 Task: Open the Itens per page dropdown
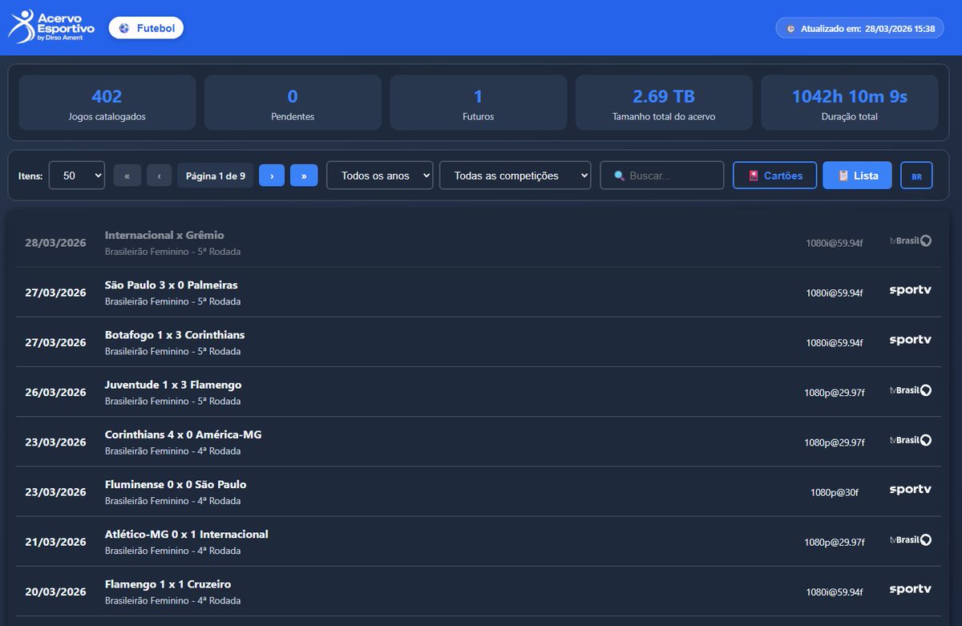click(x=77, y=176)
